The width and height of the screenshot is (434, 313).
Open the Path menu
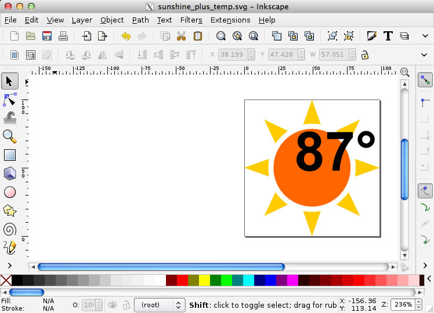click(140, 20)
